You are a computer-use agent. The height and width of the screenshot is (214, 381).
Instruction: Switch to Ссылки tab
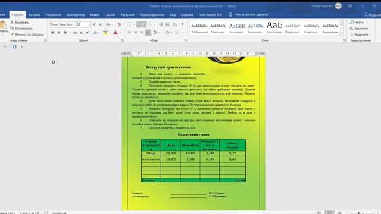tap(110, 15)
